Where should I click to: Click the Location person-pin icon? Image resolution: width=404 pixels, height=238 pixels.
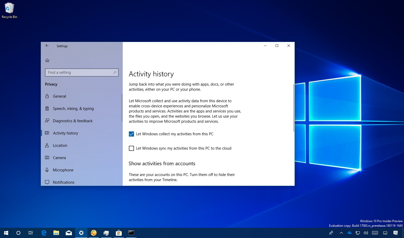47,145
